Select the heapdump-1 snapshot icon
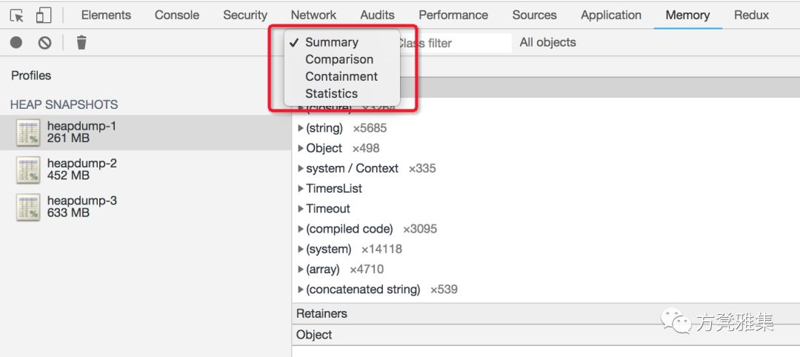800x357 pixels. [x=27, y=133]
